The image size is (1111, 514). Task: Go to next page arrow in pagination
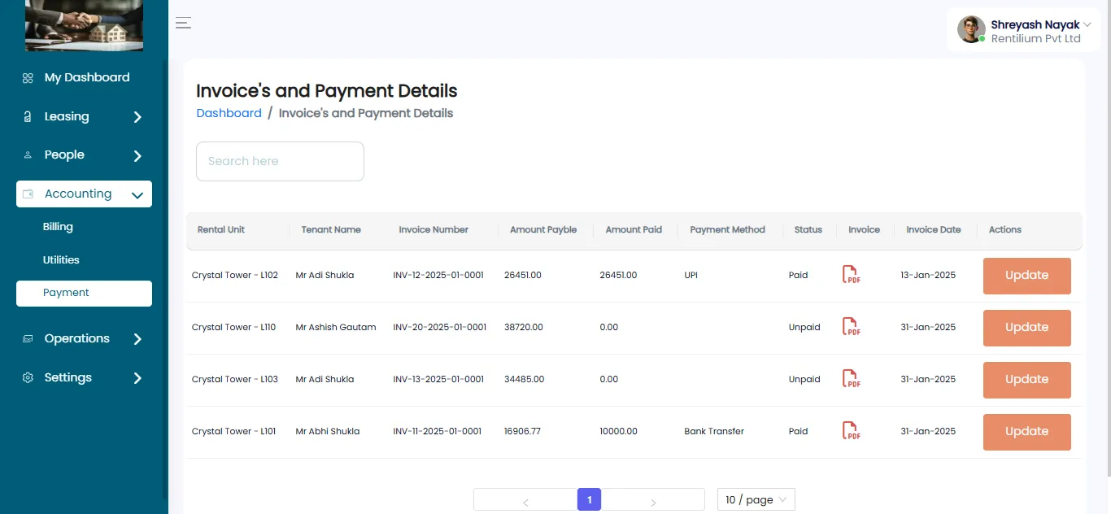[x=653, y=502]
